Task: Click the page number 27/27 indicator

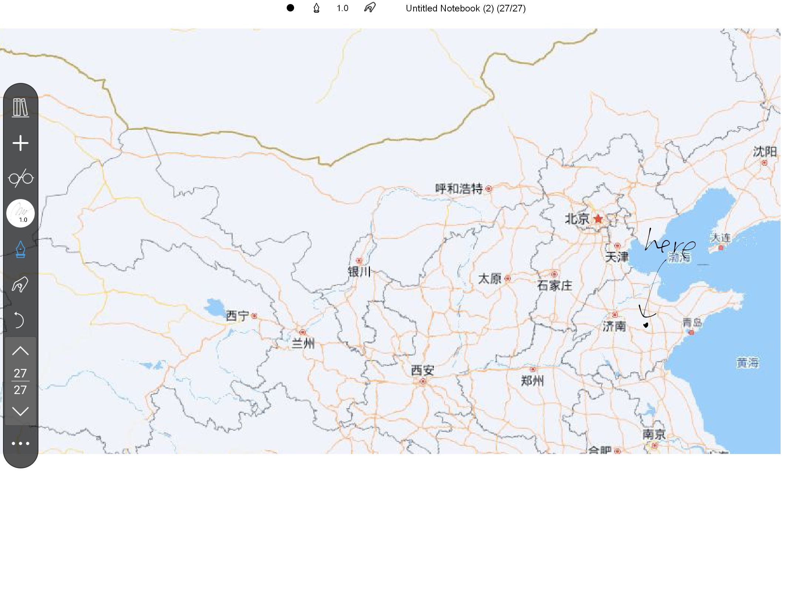Action: click(x=20, y=381)
